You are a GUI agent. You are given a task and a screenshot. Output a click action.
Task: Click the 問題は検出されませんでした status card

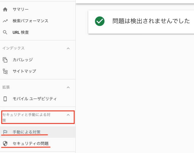tap(141, 22)
